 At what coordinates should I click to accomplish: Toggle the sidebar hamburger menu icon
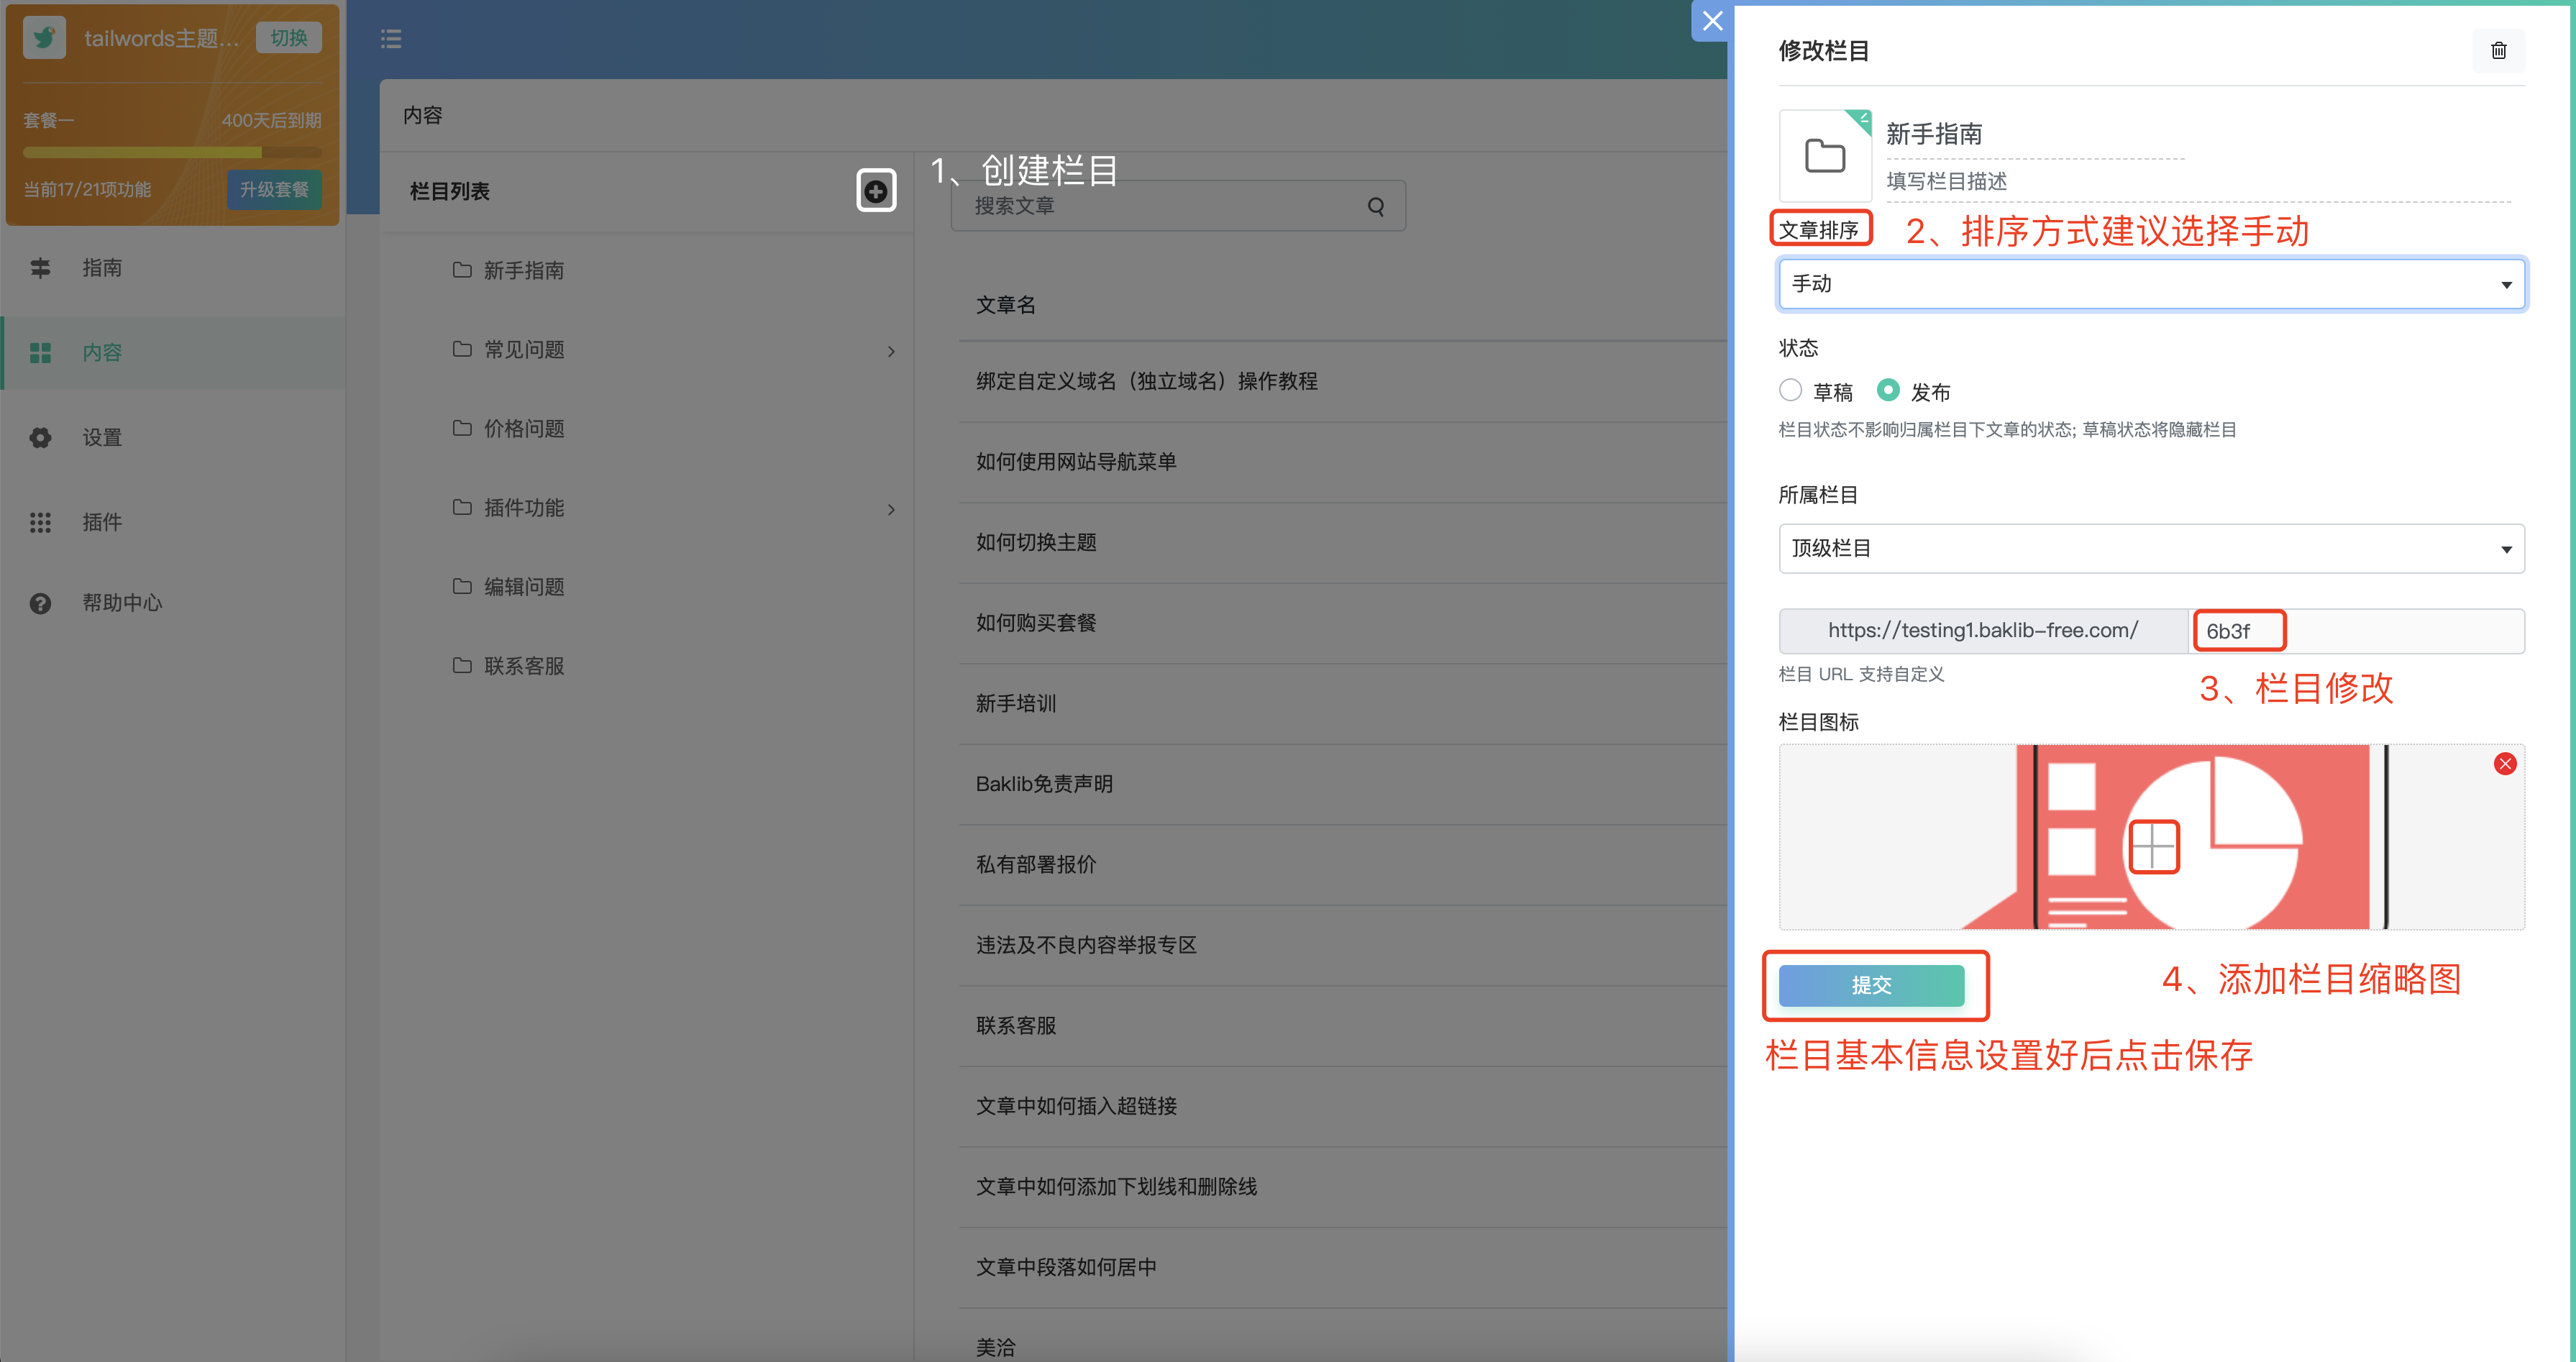tap(391, 39)
